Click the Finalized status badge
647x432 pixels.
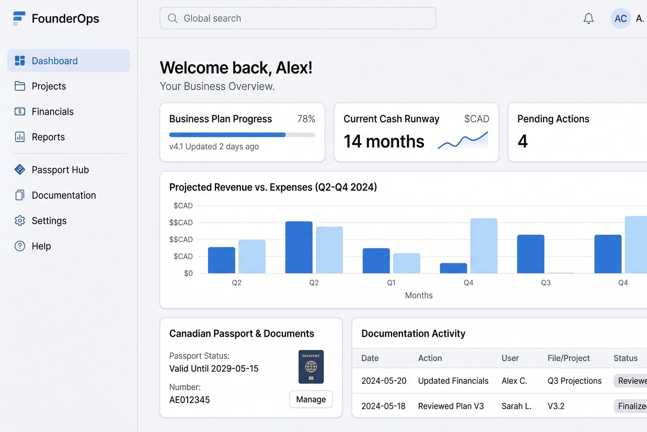click(630, 406)
